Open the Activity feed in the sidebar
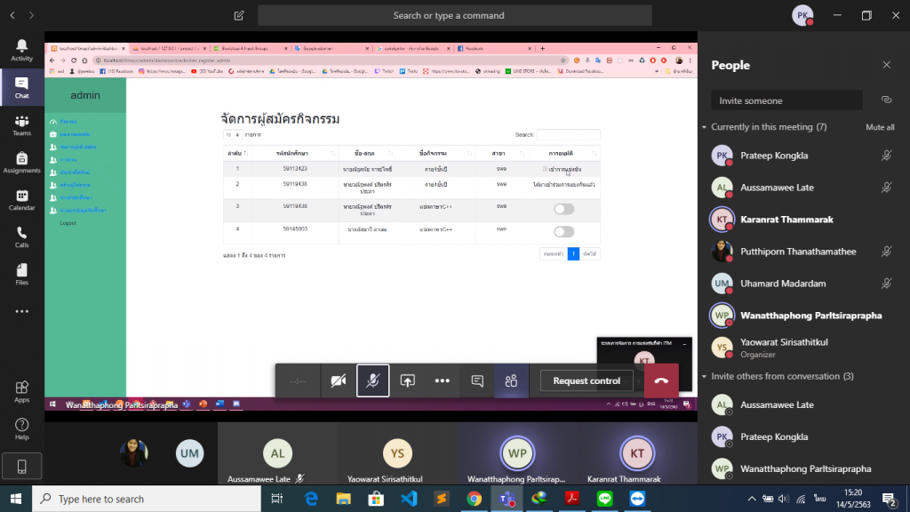Viewport: 910px width, 512px height. (21, 50)
